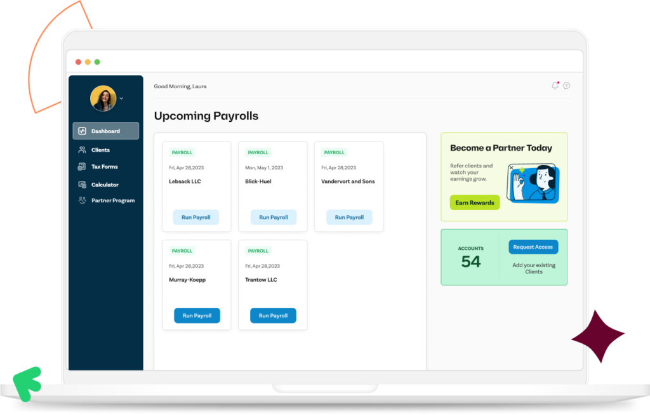Run payroll for Blick-Huel
Viewport: 650px width, 415px height.
pyautogui.click(x=273, y=217)
